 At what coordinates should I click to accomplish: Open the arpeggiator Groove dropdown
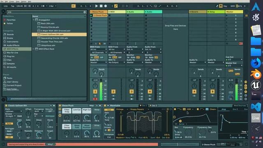point(10,116)
